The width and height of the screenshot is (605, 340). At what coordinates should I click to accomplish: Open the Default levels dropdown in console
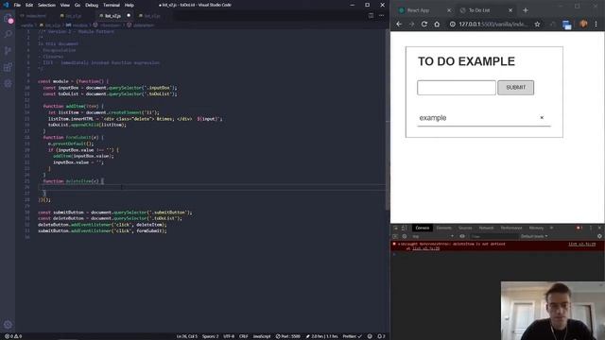tap(534, 236)
